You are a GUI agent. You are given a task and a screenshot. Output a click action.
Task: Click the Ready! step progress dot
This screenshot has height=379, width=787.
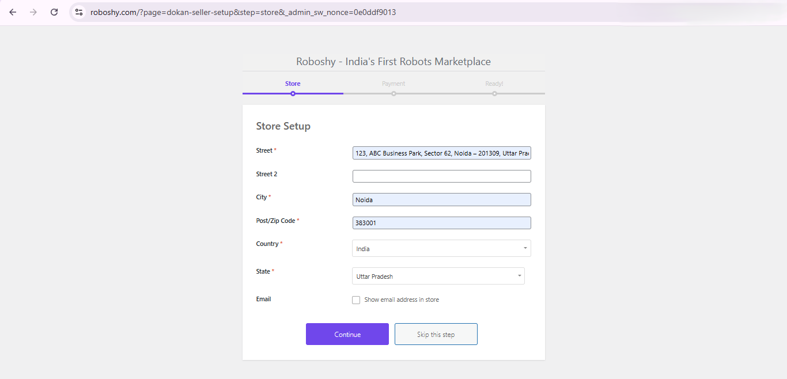click(x=494, y=93)
